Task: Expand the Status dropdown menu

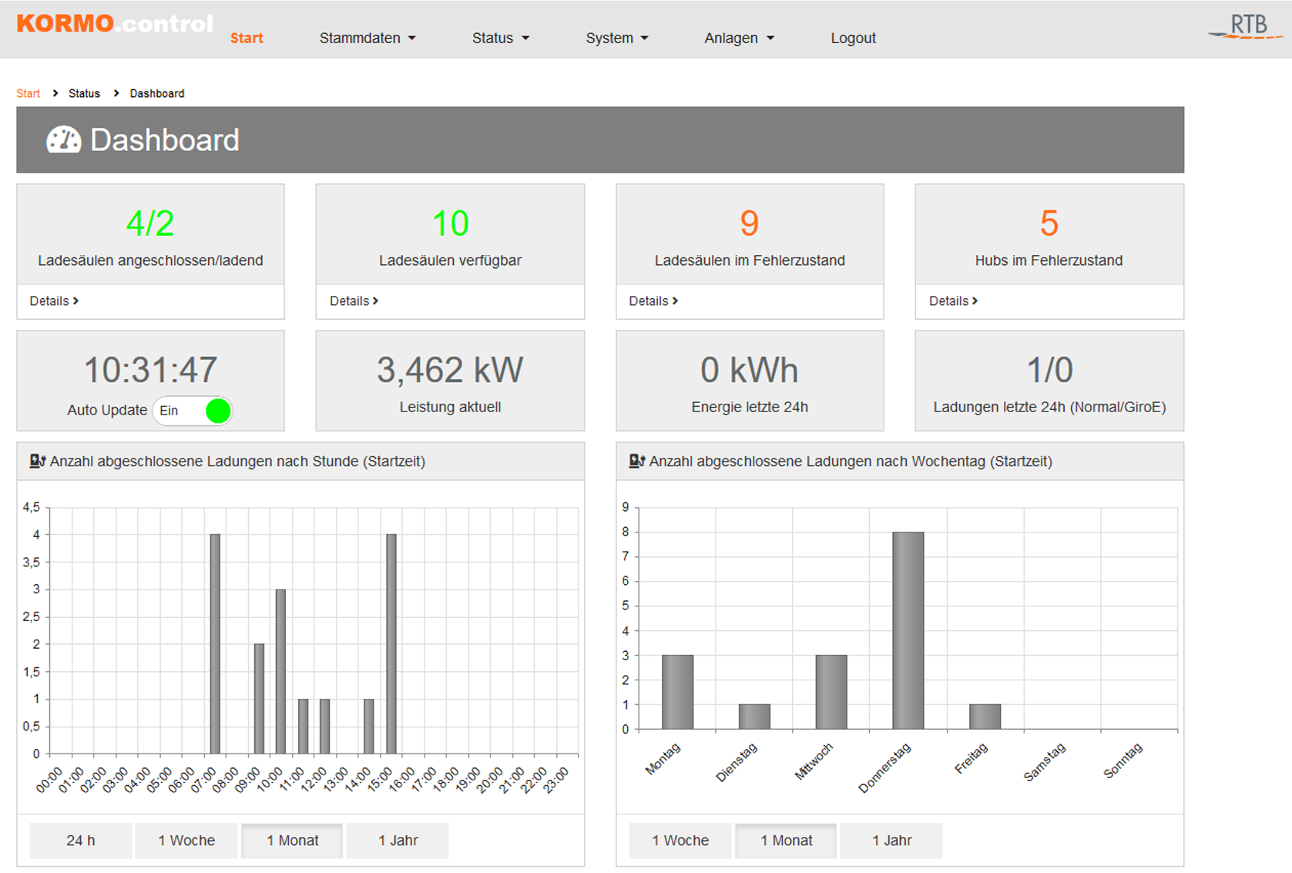Action: (x=501, y=38)
